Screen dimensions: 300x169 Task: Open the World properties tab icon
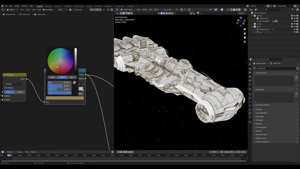pyautogui.click(x=250, y=84)
